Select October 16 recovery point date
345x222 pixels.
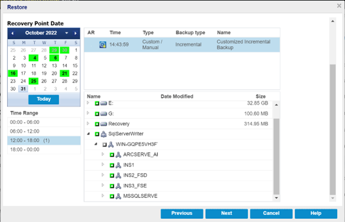(x=13, y=73)
